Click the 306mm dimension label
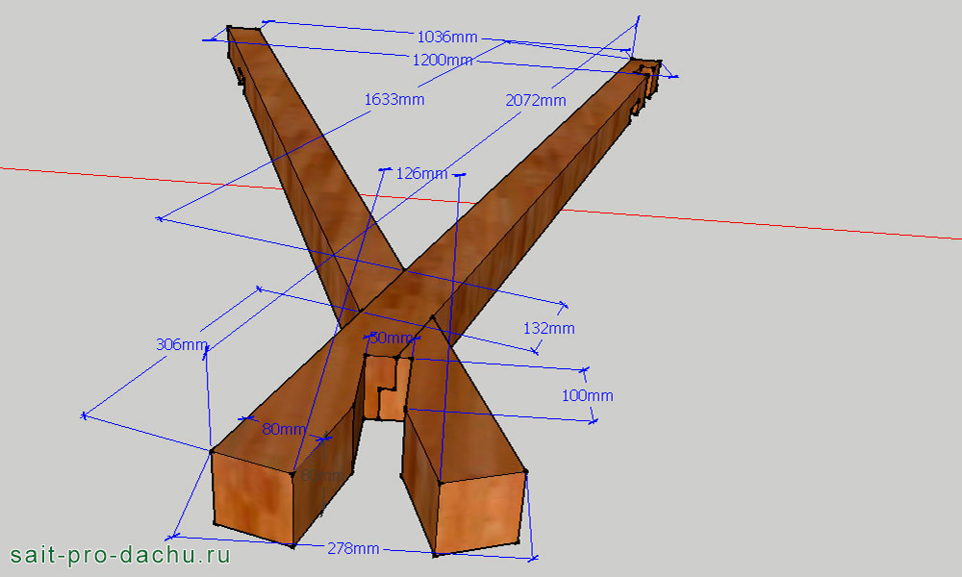 [182, 344]
